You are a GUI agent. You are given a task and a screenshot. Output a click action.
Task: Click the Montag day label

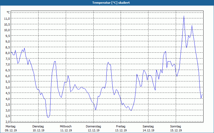10,126
